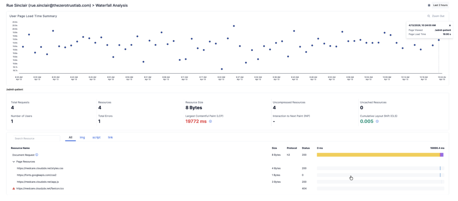458x201 pixels.
Task: Click the Search Resource input field
Action: (36, 138)
